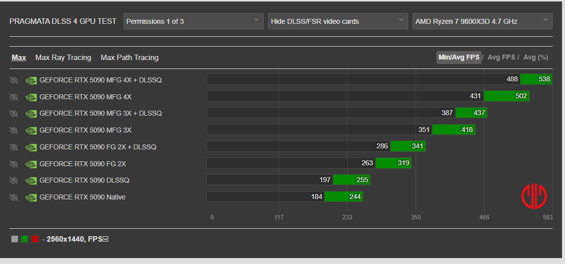Click the 350 axis tick label
565x264 pixels.
click(x=416, y=217)
